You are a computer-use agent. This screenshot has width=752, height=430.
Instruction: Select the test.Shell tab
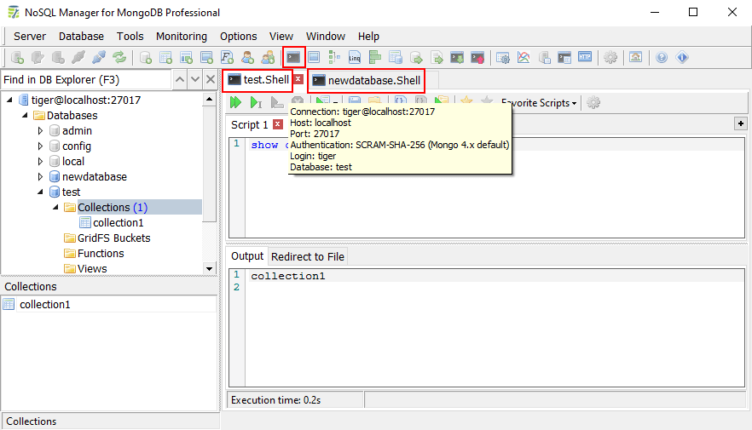pos(258,79)
